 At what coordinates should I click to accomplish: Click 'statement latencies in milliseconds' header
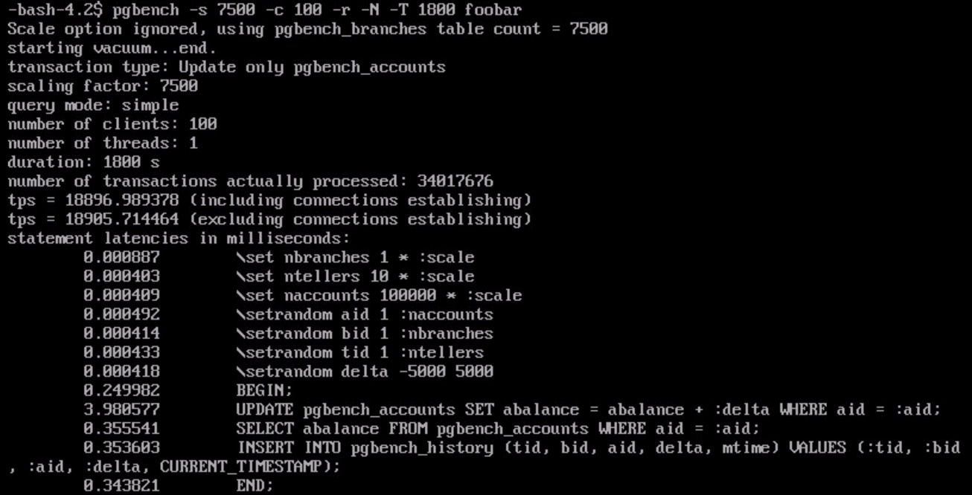pos(179,239)
